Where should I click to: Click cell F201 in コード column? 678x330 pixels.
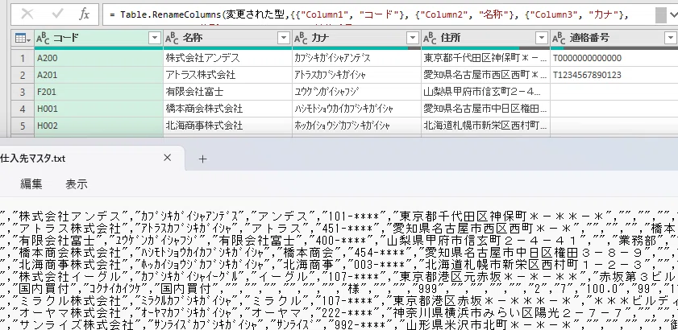(98, 92)
